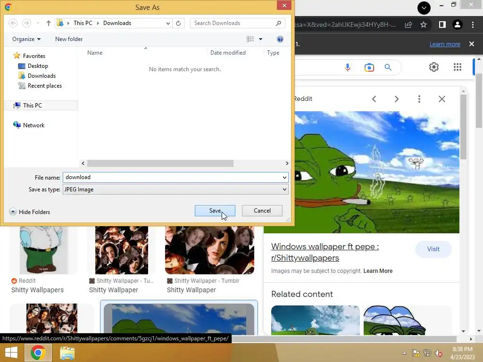Open the Save as type dropdown
The height and width of the screenshot is (362, 483).
point(175,189)
